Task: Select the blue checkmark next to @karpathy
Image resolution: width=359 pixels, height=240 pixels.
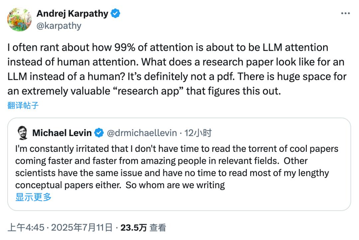Action: [115, 13]
